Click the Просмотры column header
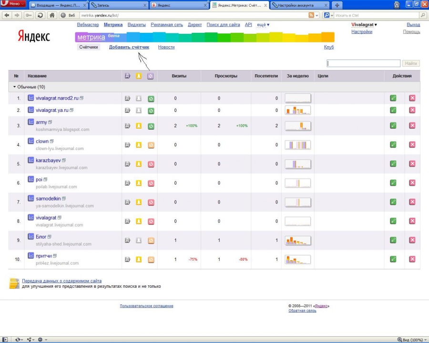The height and width of the screenshot is (343, 429). click(226, 76)
